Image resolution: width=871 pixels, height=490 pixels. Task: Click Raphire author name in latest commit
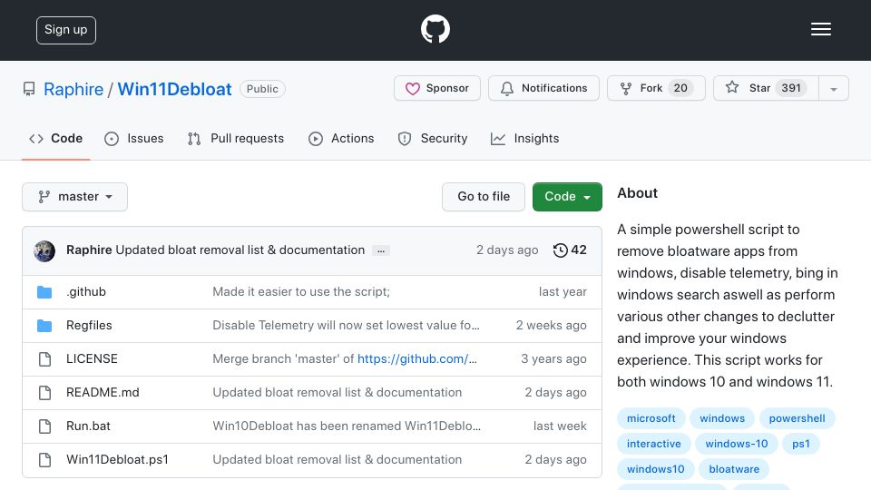pos(89,250)
